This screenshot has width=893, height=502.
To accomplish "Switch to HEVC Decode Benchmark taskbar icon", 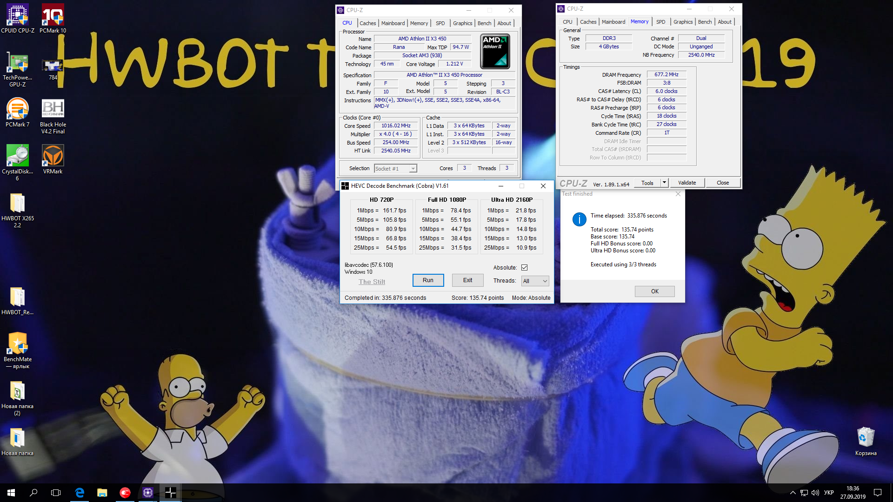I will pos(170,493).
